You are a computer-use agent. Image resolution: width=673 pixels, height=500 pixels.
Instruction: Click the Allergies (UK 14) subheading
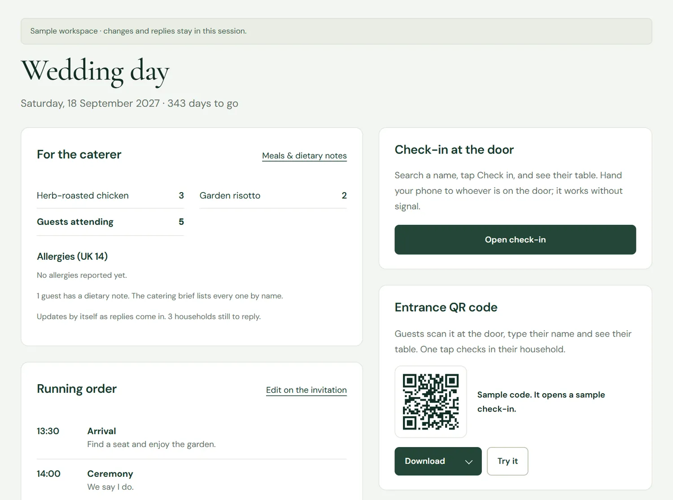click(72, 256)
